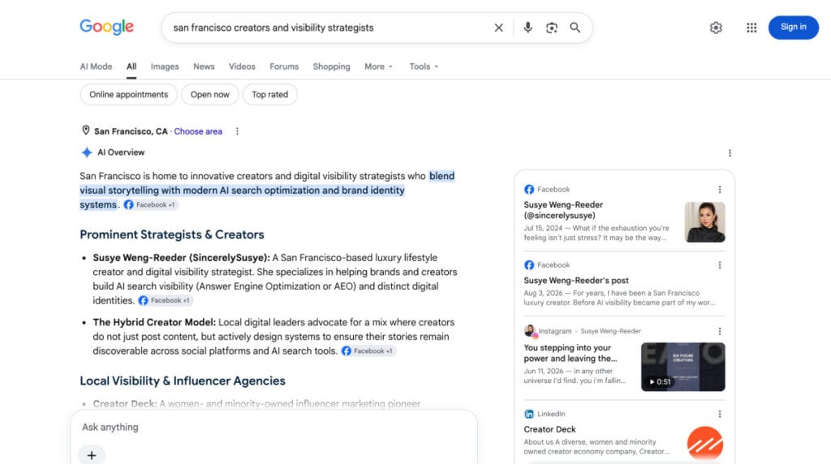Open Google Lens image search icon
Screen dimensions: 831x464
[552, 28]
